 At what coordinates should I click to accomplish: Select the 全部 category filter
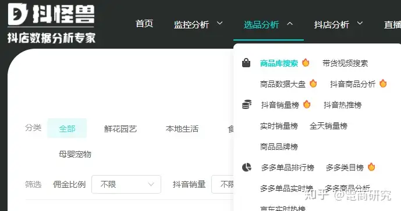click(67, 129)
